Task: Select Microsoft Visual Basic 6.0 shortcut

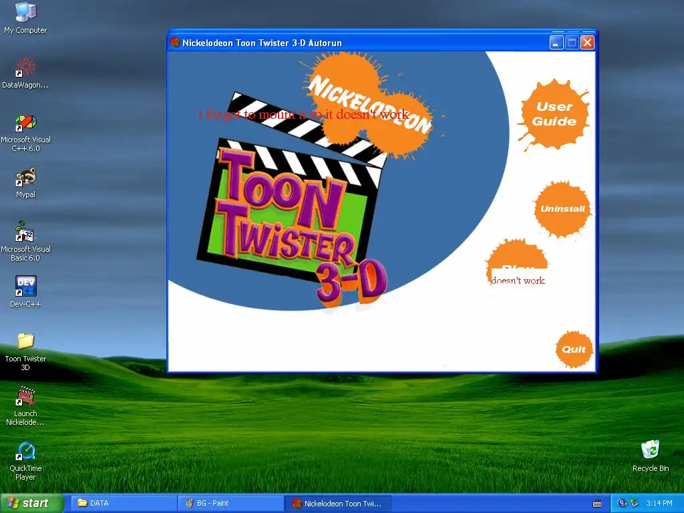Action: tap(25, 241)
